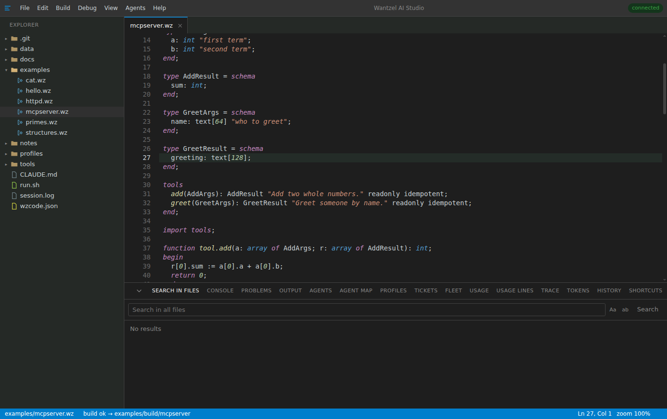Click the data folder icon
Screen dimensions: 667x419
(x=14, y=49)
